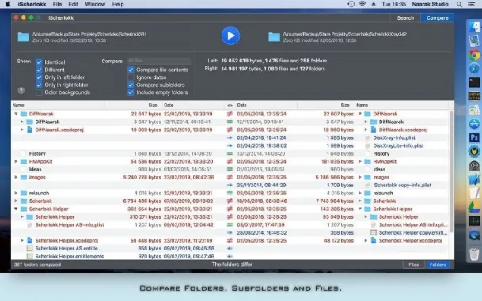
Task: Expand the left HMAppKit folder
Action: [16, 161]
